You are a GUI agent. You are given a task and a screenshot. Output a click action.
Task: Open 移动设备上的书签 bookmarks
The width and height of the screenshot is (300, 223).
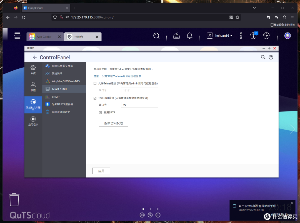tap(283, 25)
